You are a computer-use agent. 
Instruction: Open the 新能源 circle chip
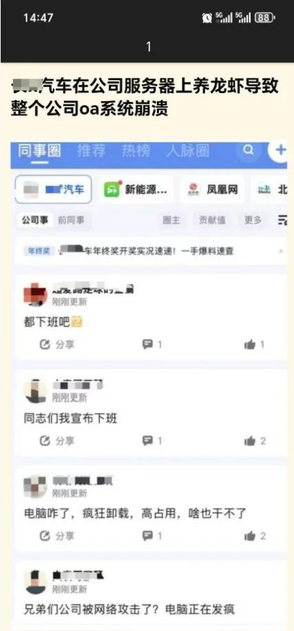tap(136, 189)
